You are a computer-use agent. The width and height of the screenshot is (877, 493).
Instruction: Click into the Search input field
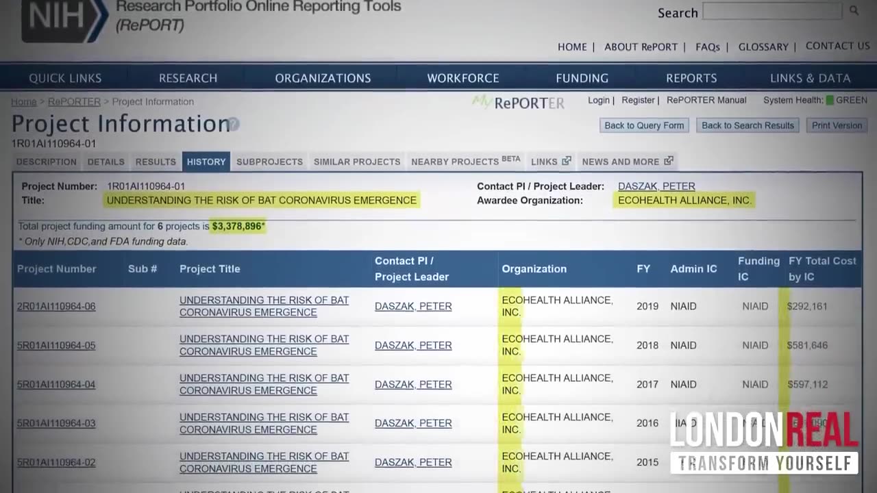(772, 11)
